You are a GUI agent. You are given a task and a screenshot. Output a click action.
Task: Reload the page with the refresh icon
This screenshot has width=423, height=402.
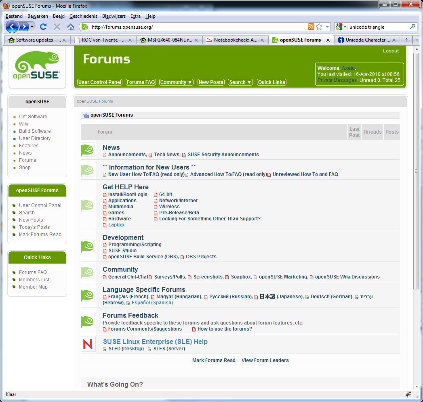(43, 27)
